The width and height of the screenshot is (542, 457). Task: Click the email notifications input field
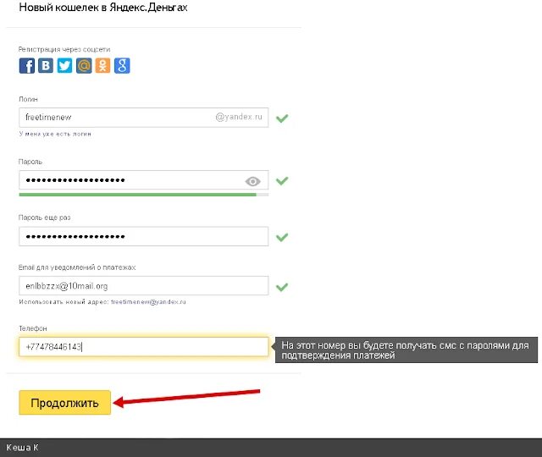tap(143, 286)
